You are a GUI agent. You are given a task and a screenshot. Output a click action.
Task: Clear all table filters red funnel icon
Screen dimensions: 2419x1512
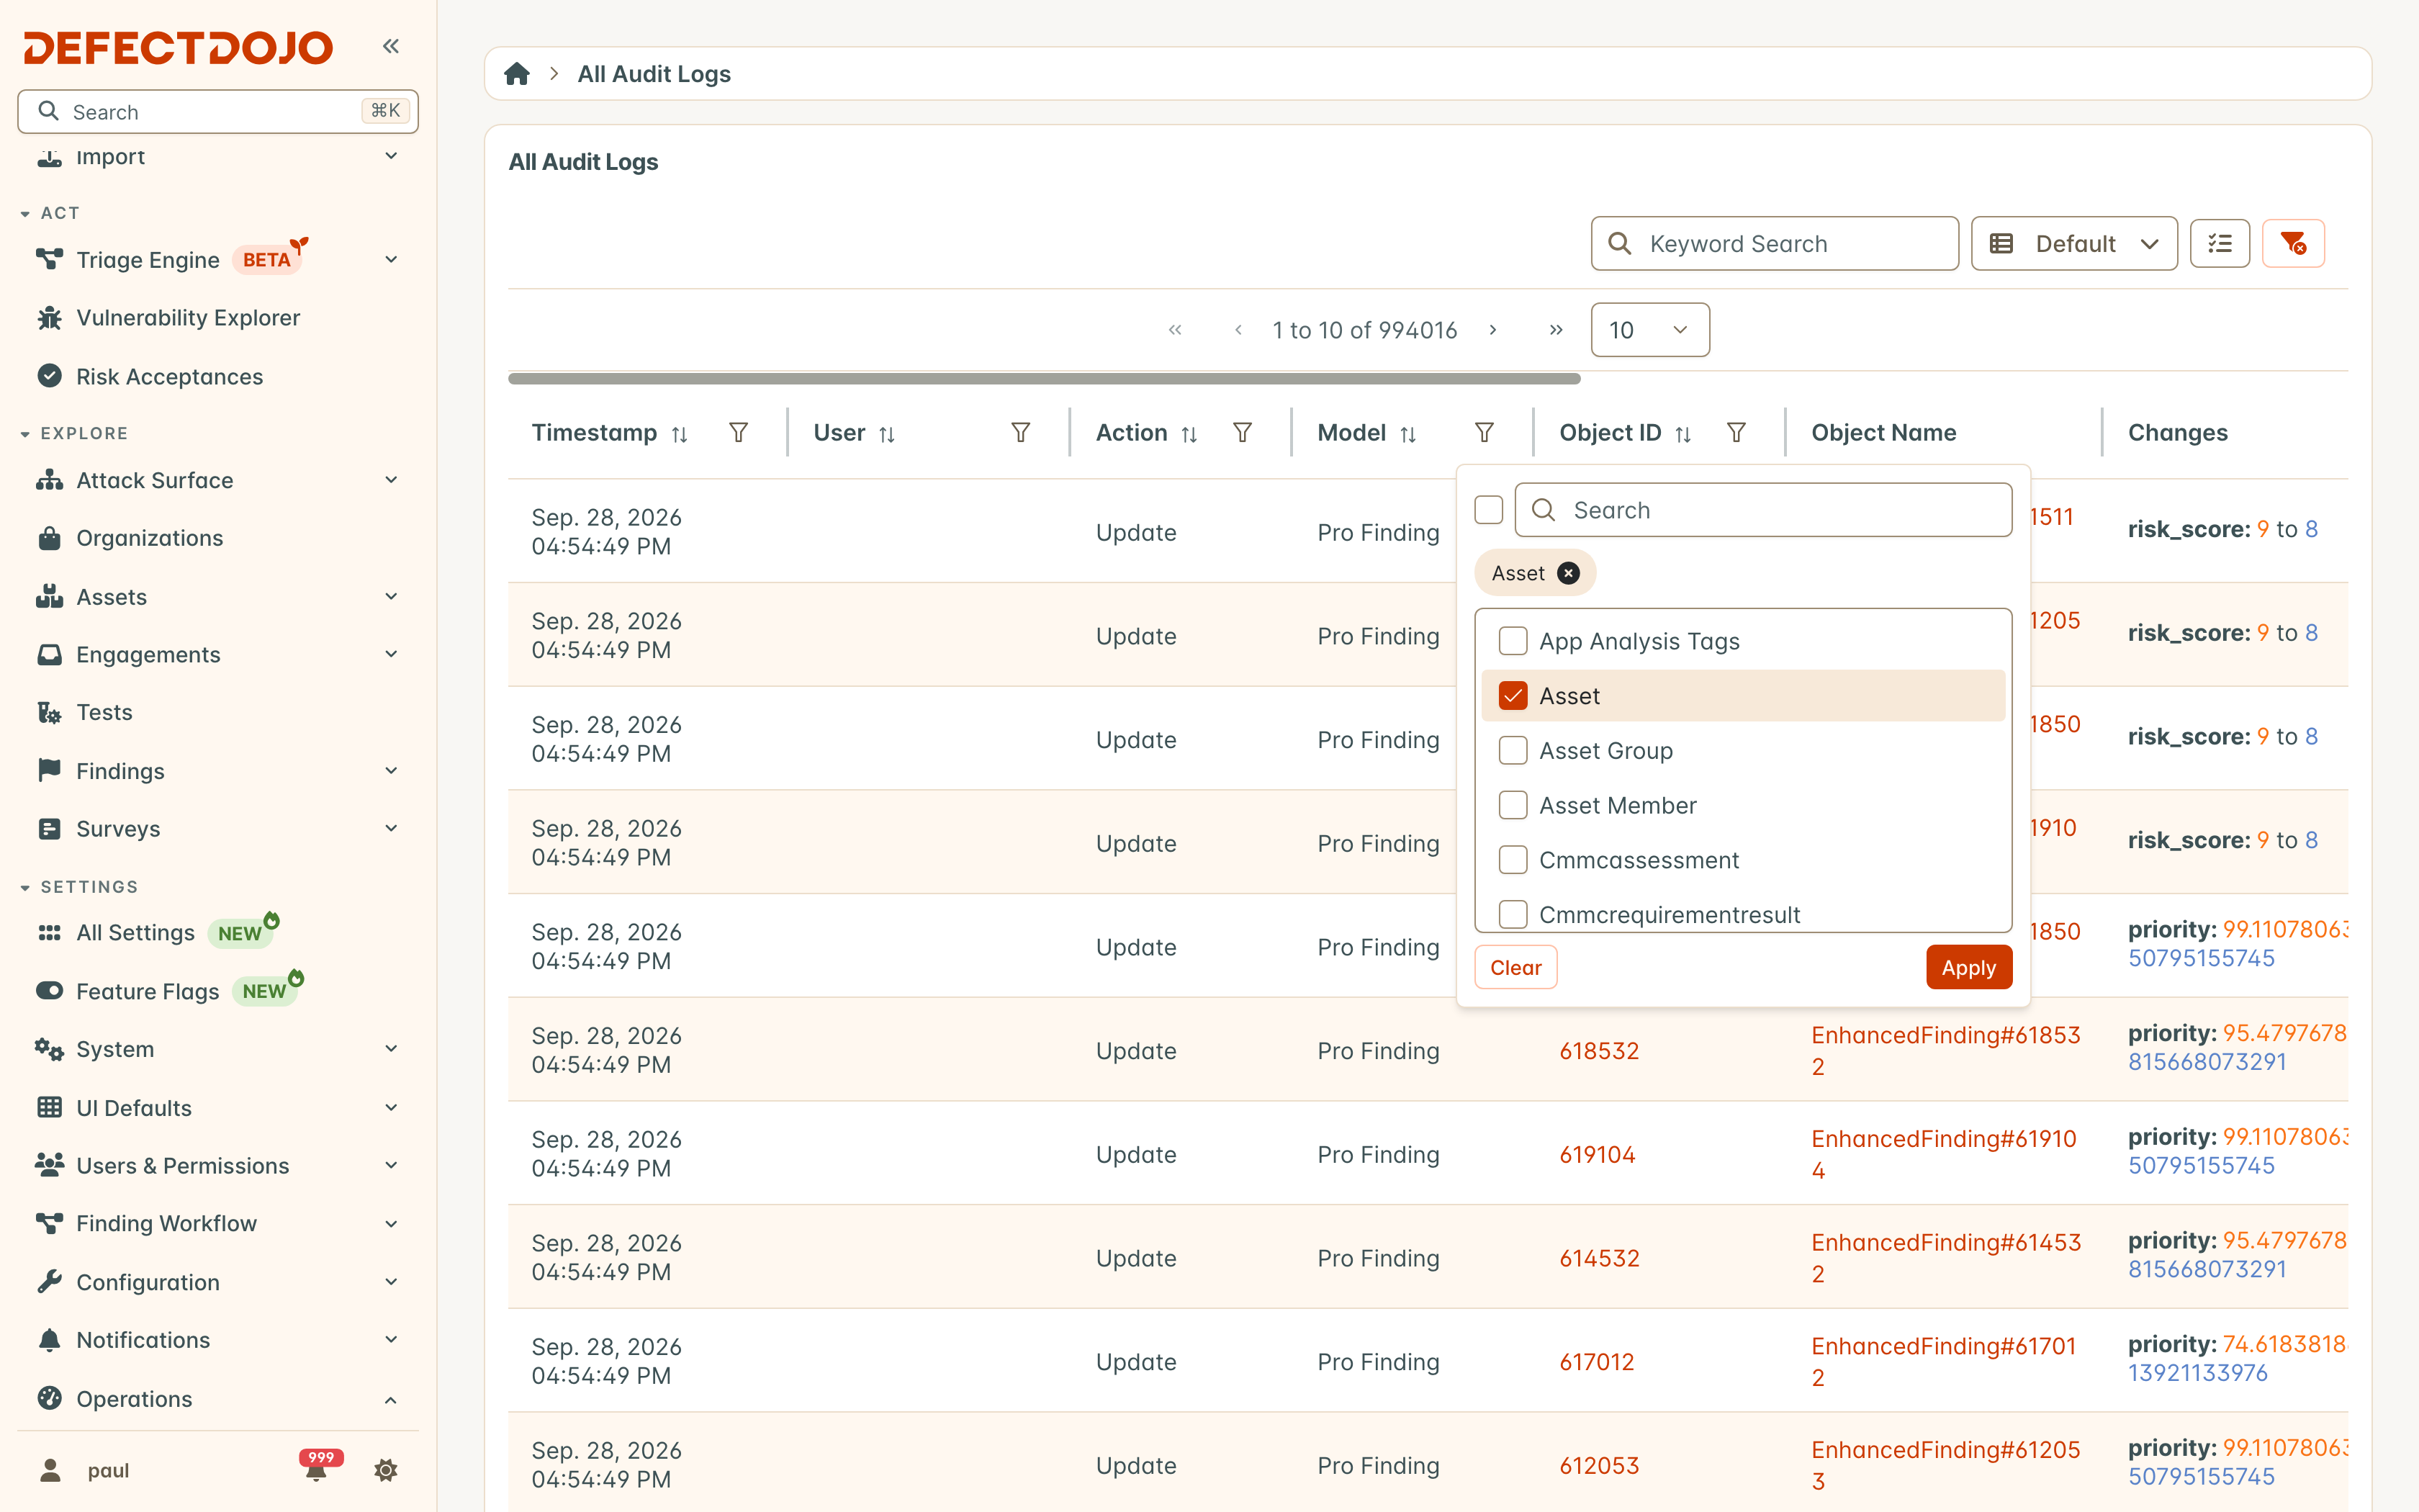click(2292, 243)
